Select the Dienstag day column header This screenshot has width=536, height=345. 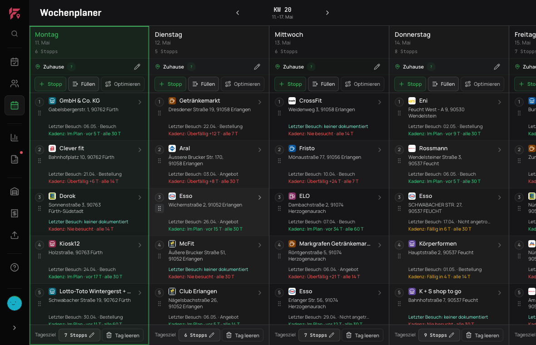[209, 42]
